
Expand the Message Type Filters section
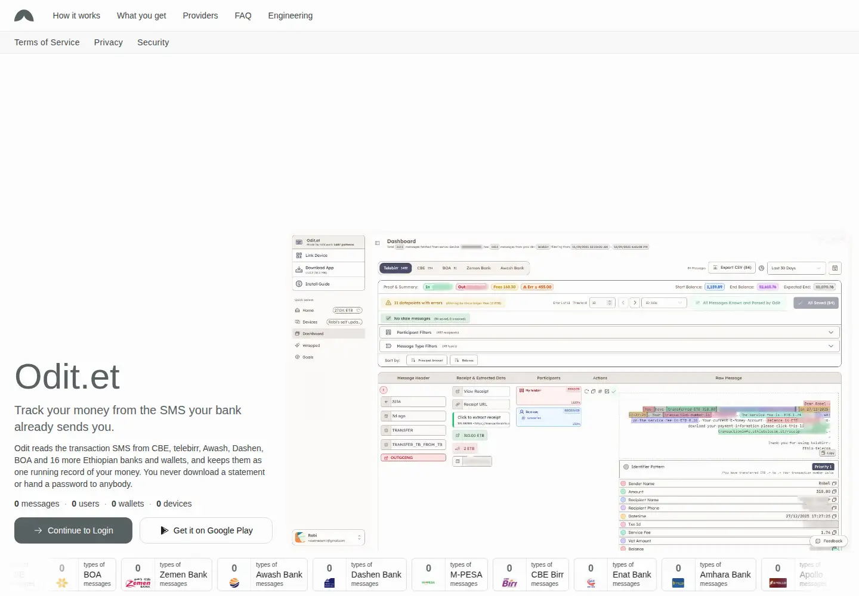click(610, 346)
